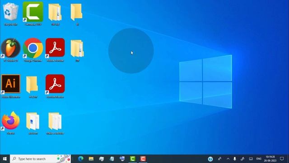The width and height of the screenshot is (289, 163).
Task: Select the folder between Illustrator and Acrobat Reader
Action: pyautogui.click(x=33, y=86)
